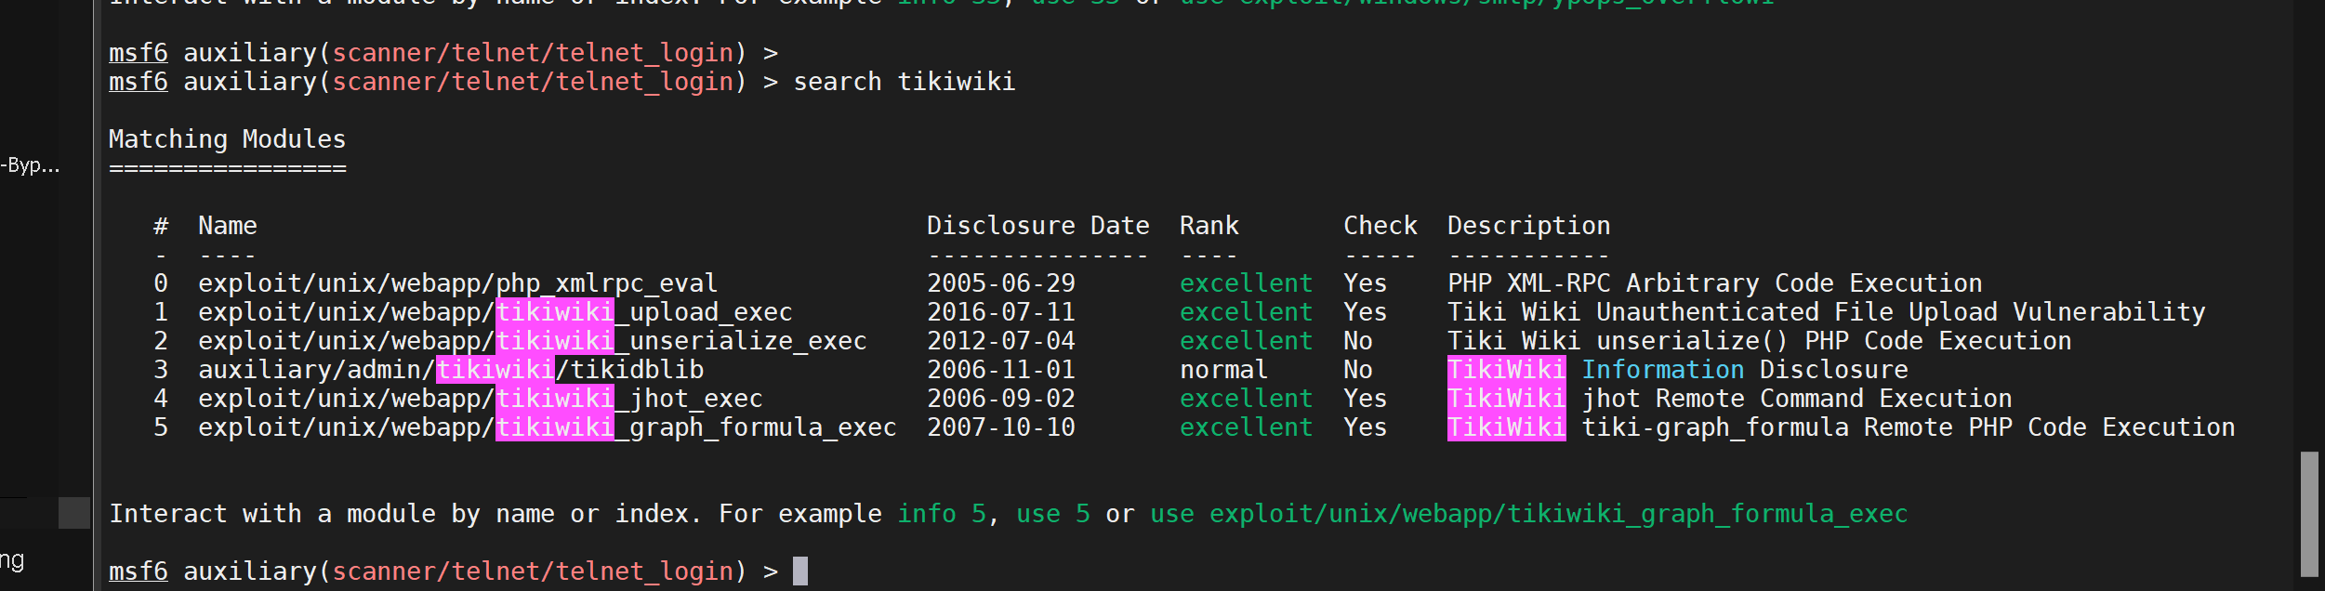2325x591 pixels.
Task: Click 'exploit/unix/webapp/tikiwiki_jhot_exec' module name
Action: tap(481, 399)
